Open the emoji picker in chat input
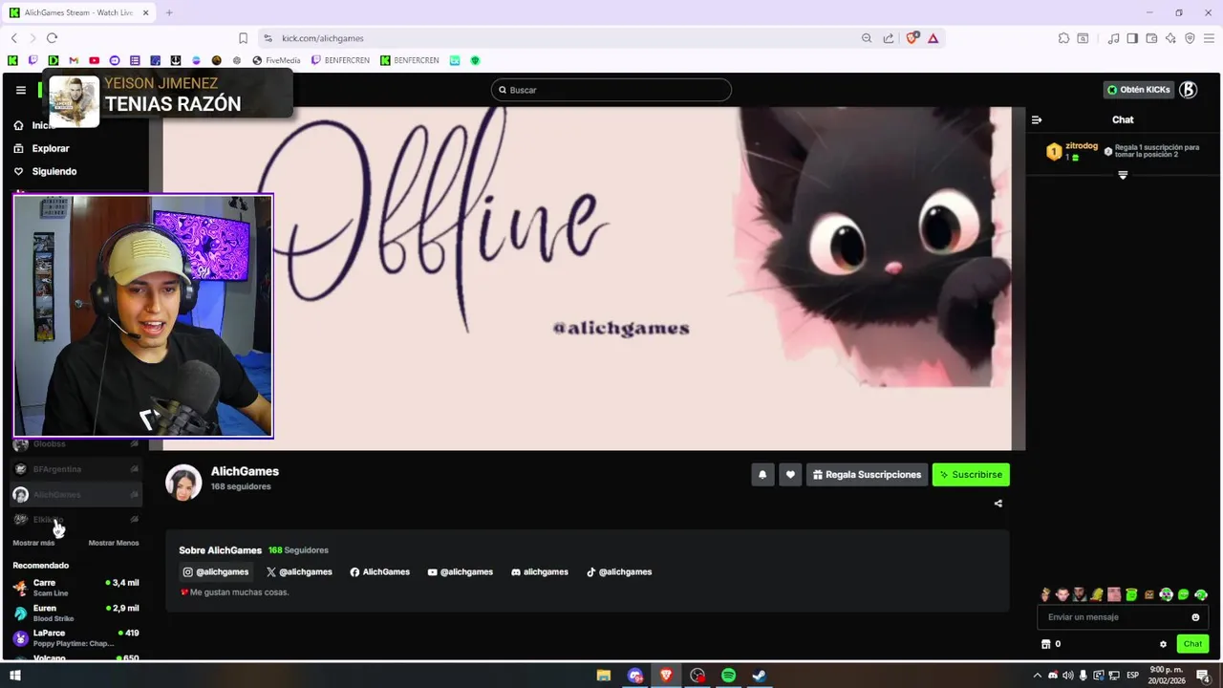 coord(1195,617)
